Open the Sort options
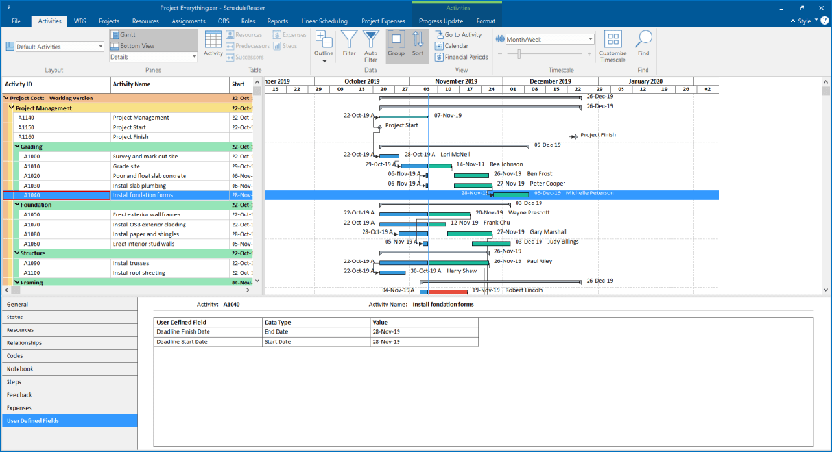Image resolution: width=832 pixels, height=452 pixels. pyautogui.click(x=417, y=44)
